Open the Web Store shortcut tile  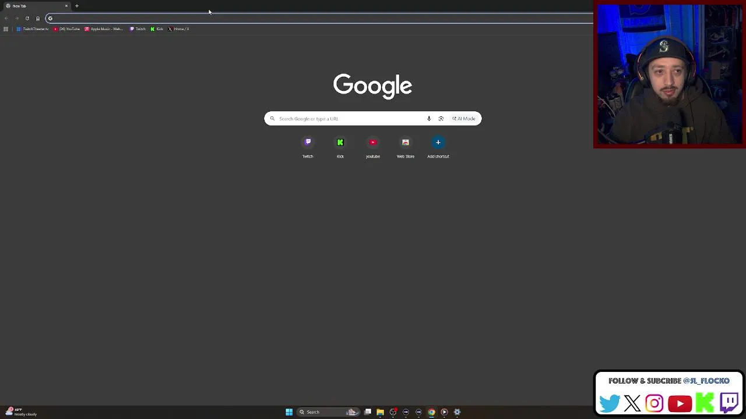click(406, 148)
